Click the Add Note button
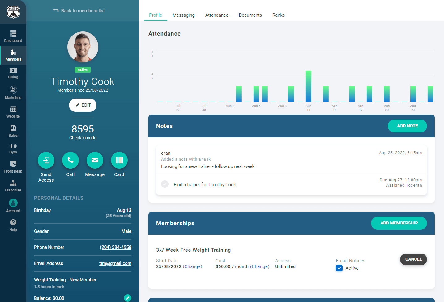This screenshot has width=444, height=302. coord(407,126)
